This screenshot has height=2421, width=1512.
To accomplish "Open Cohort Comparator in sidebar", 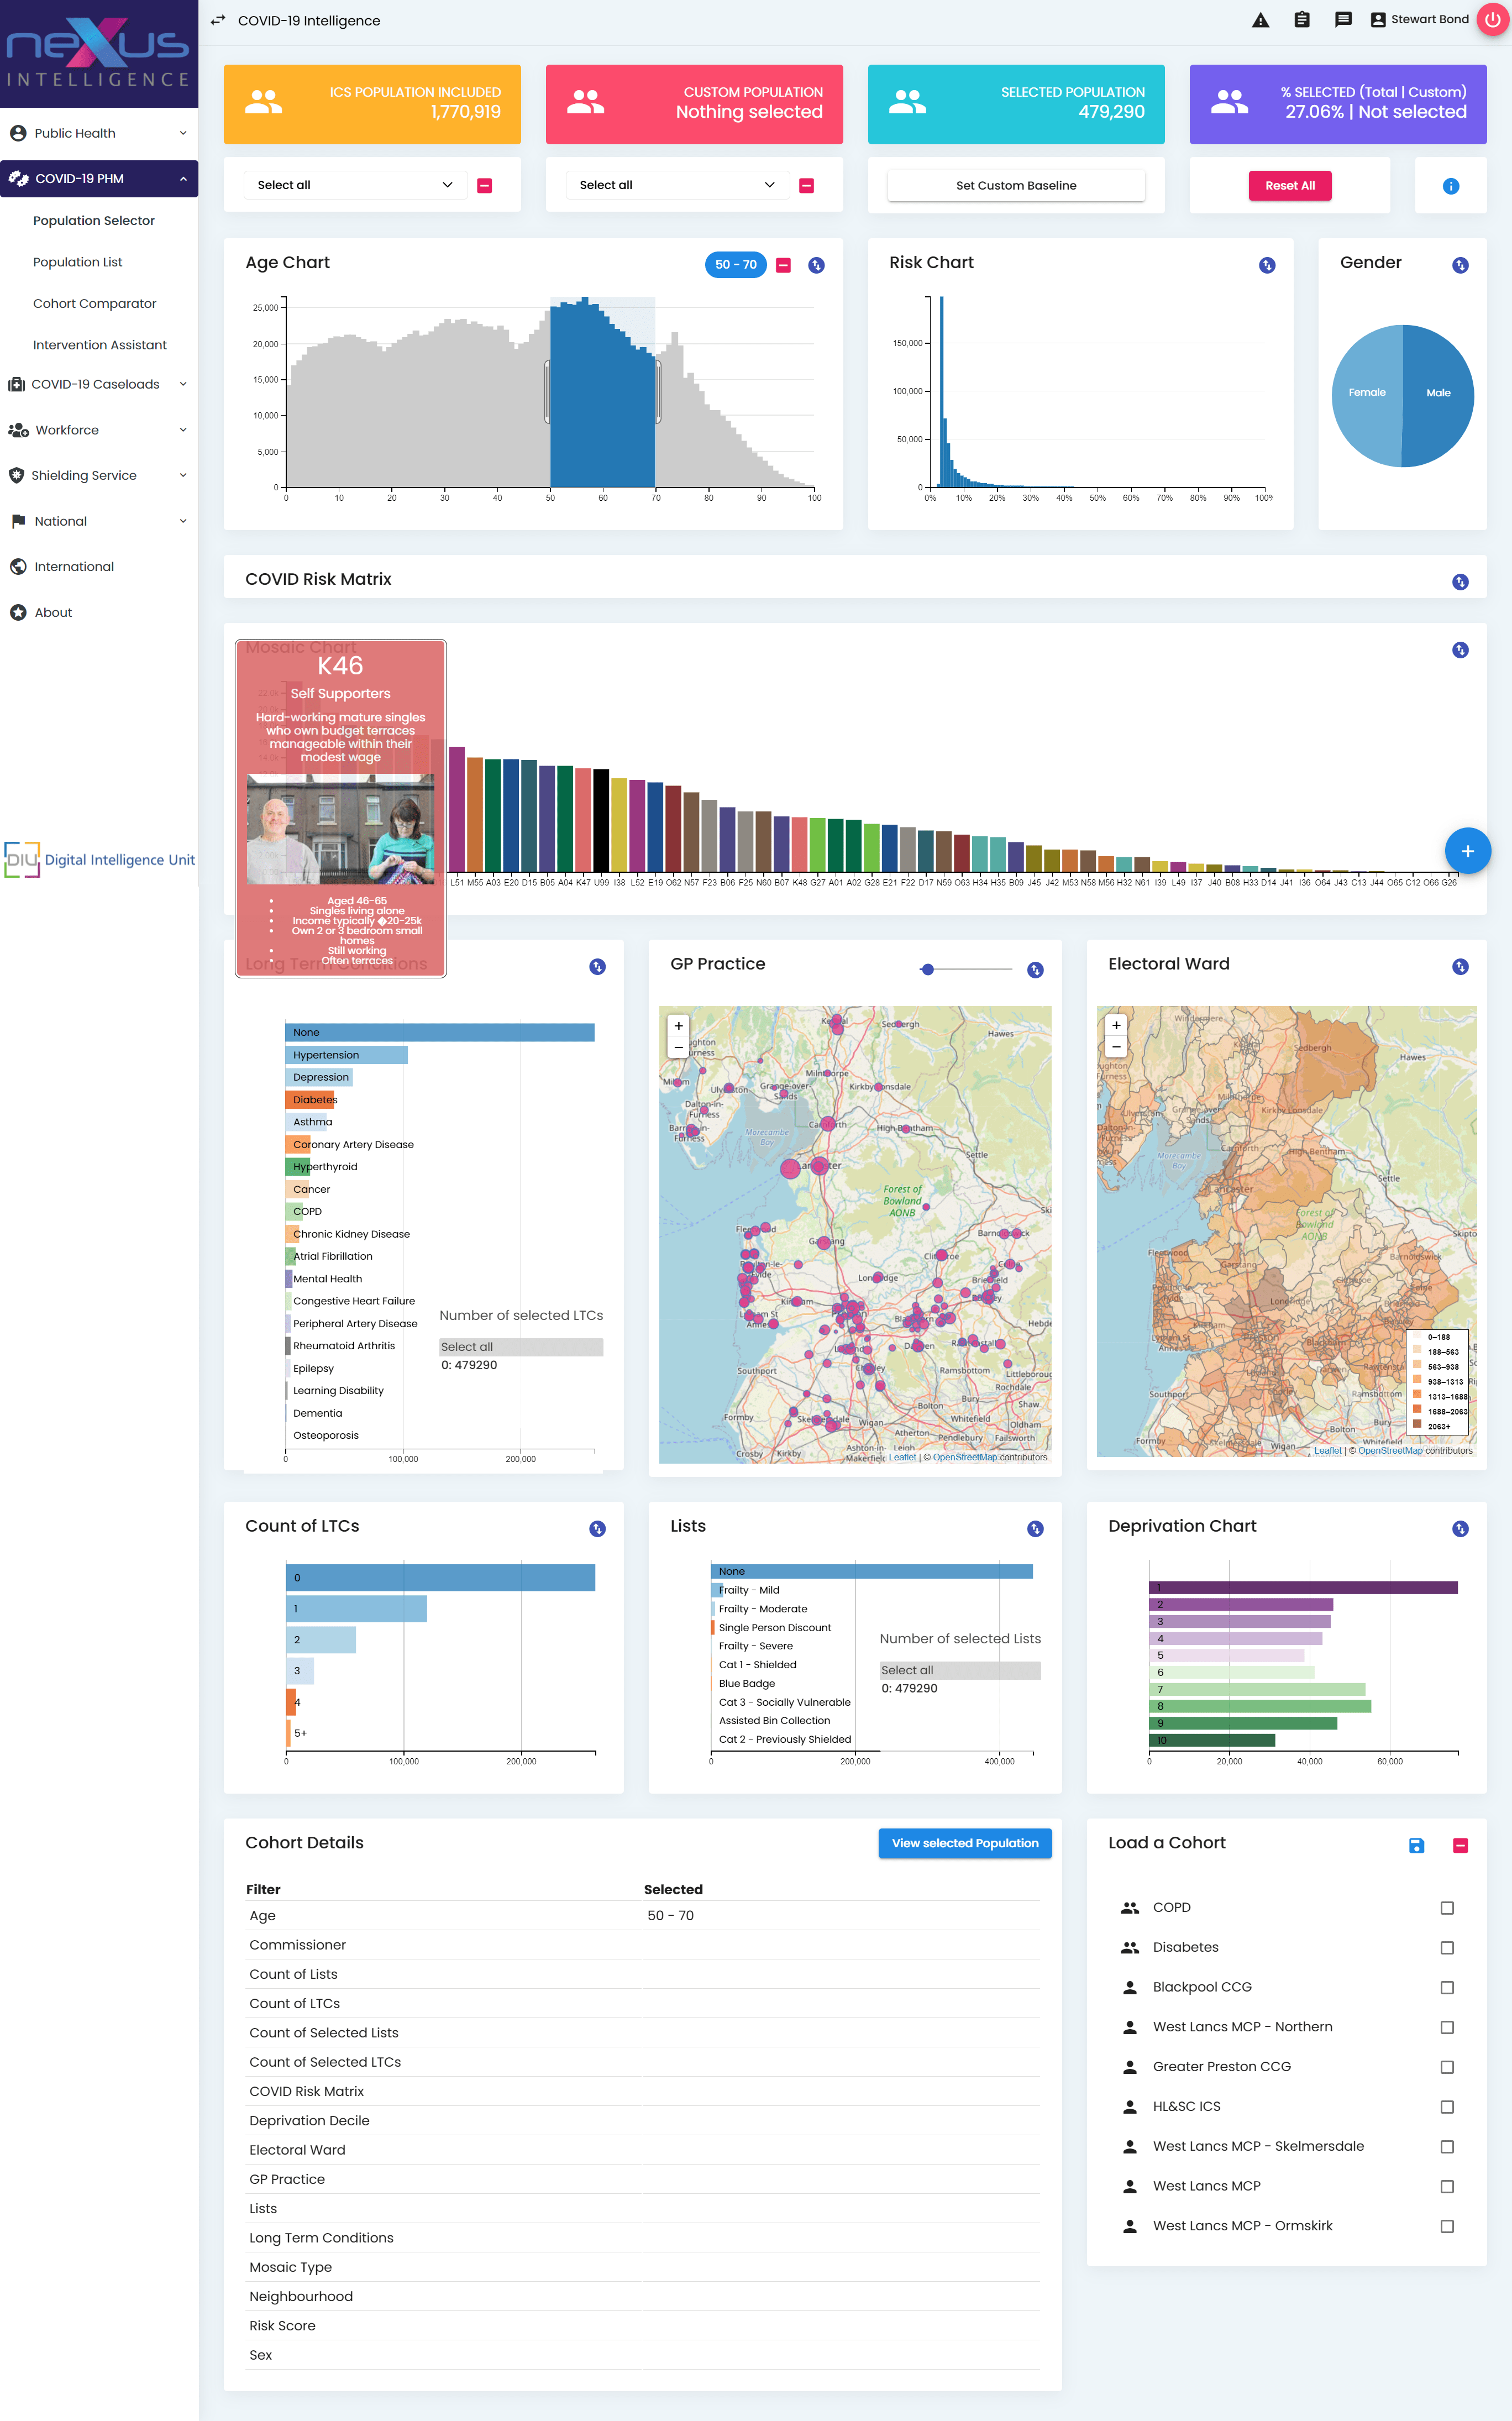I will coord(95,303).
